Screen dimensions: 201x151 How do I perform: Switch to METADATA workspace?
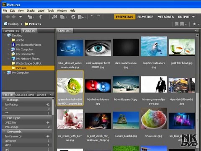[x=166, y=17]
